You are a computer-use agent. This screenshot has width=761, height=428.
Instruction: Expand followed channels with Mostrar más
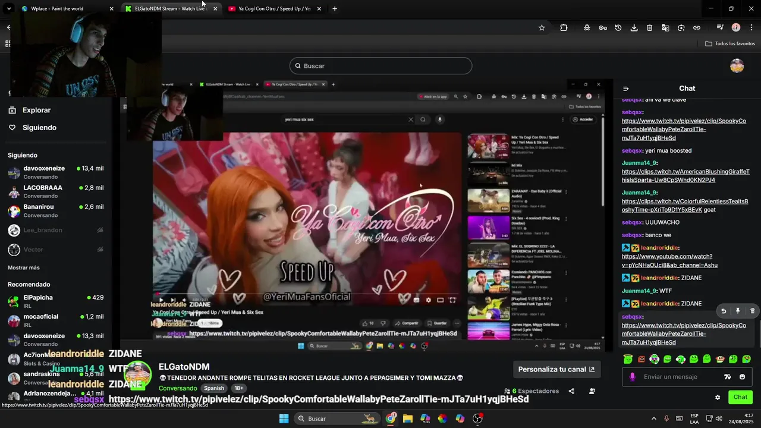pos(24,267)
